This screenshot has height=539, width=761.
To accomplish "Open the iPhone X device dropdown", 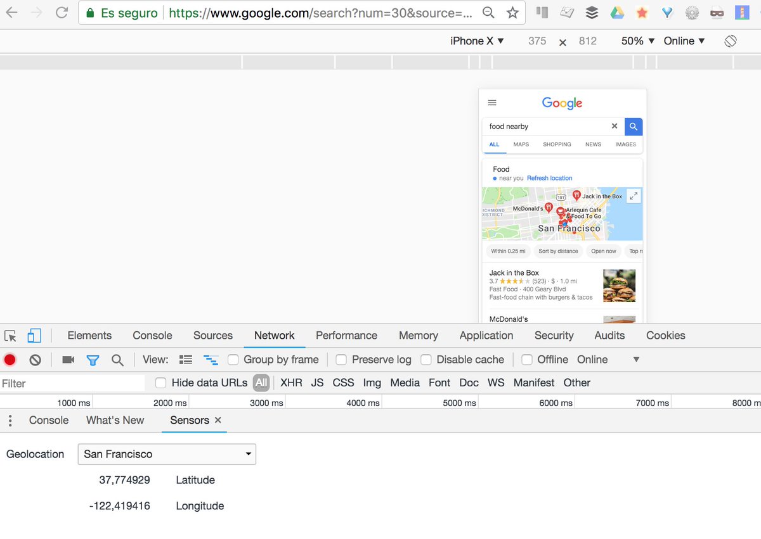I will point(477,41).
